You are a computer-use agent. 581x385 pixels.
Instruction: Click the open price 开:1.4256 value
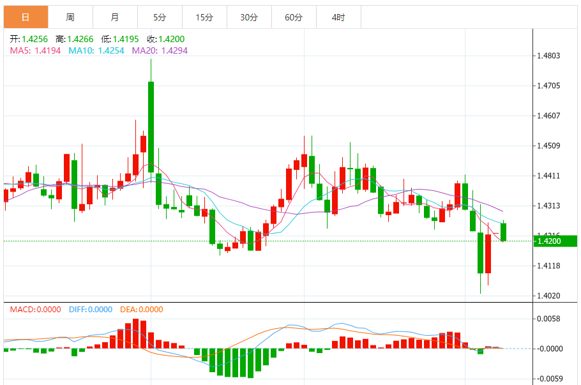(29, 39)
